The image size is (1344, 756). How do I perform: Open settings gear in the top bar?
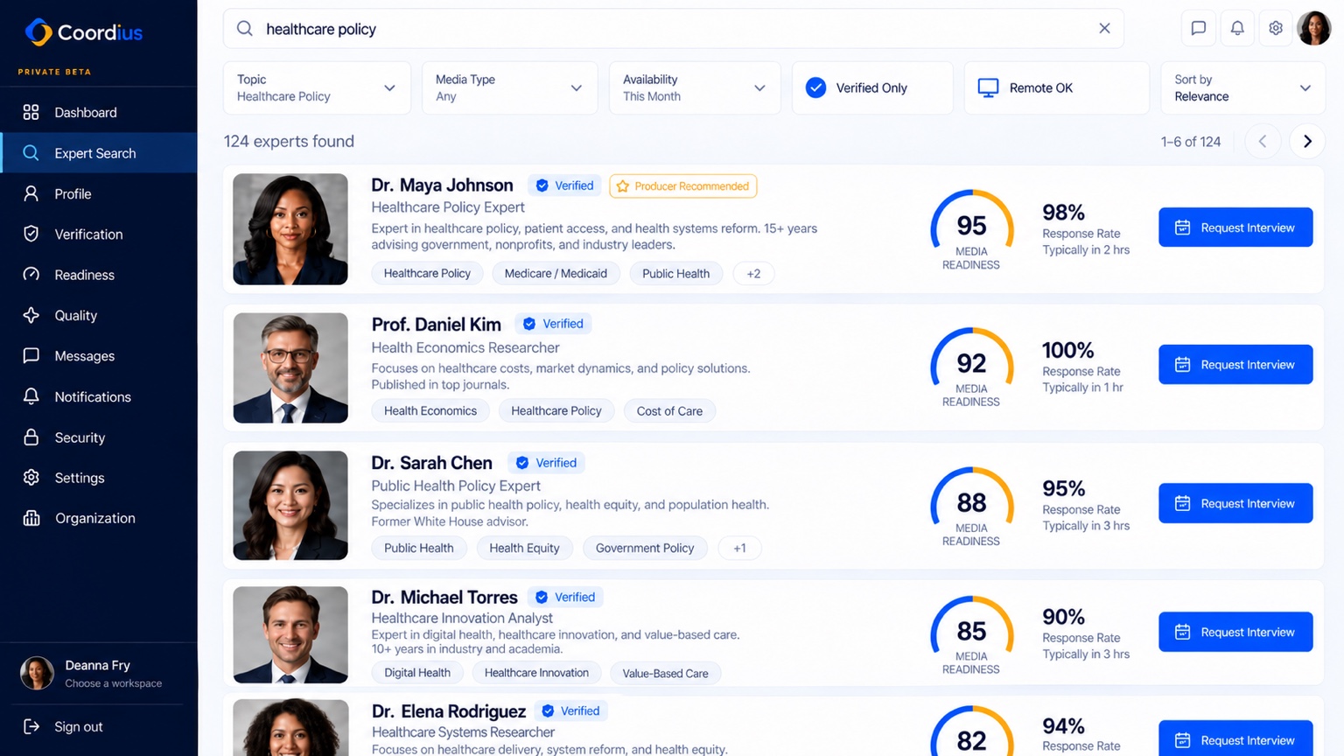(x=1276, y=28)
